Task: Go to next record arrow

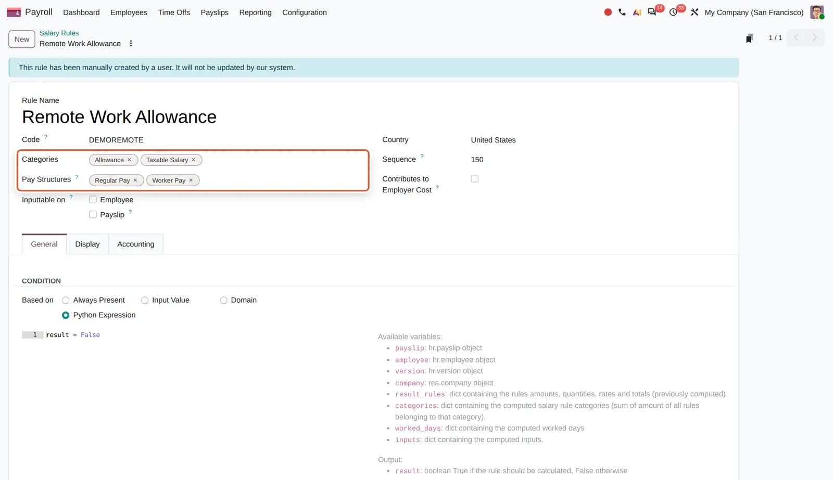Action: point(815,37)
